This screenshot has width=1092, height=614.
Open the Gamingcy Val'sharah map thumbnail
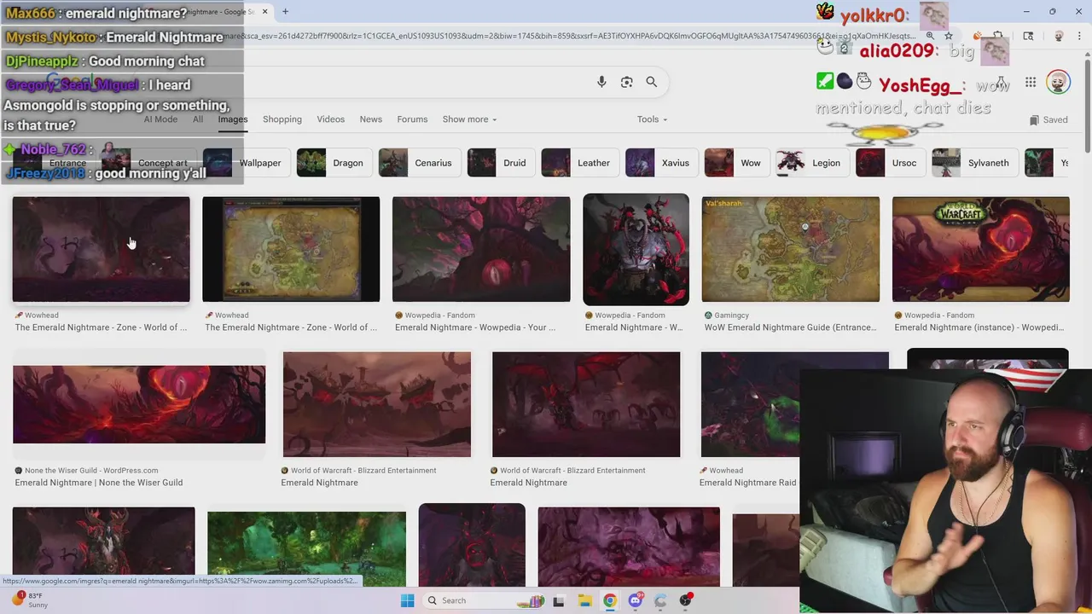[790, 249]
